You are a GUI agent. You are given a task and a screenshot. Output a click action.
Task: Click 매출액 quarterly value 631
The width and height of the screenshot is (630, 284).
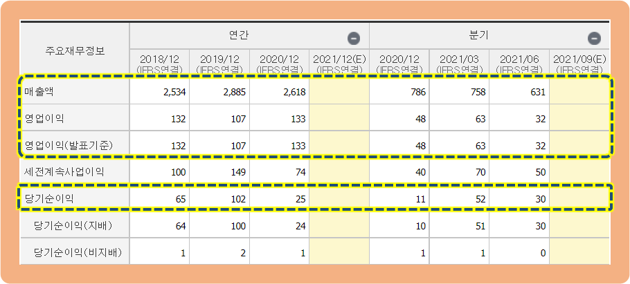pos(539,93)
